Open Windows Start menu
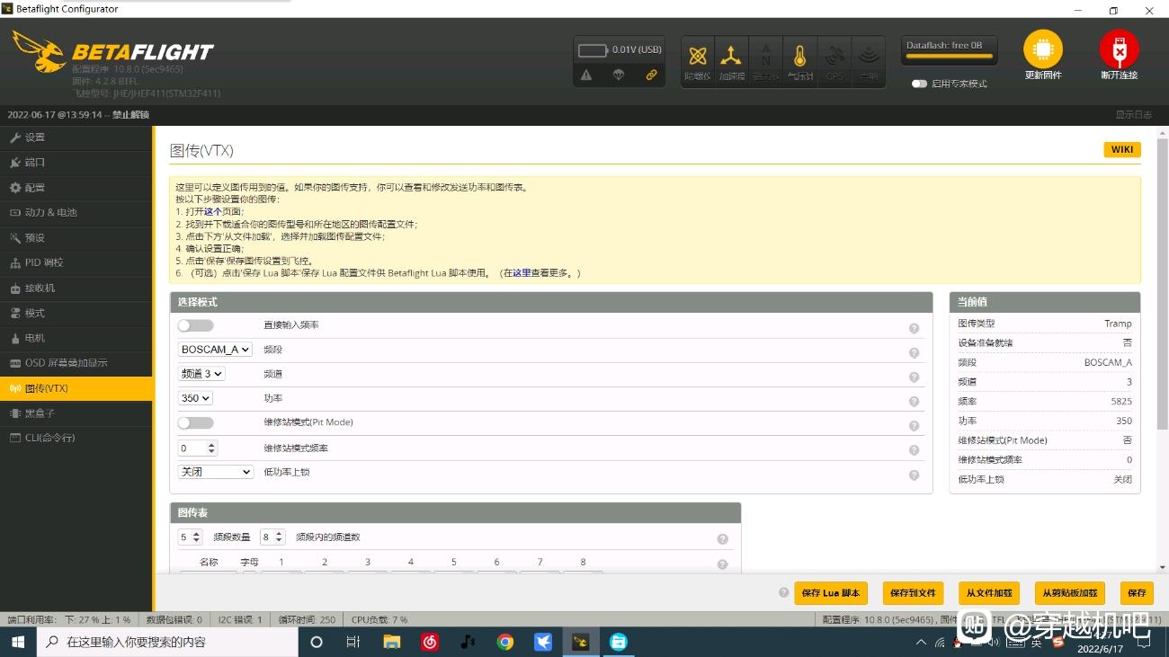 pos(18,642)
